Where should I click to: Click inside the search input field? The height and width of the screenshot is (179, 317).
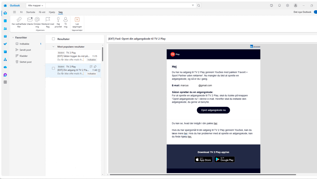point(118,5)
